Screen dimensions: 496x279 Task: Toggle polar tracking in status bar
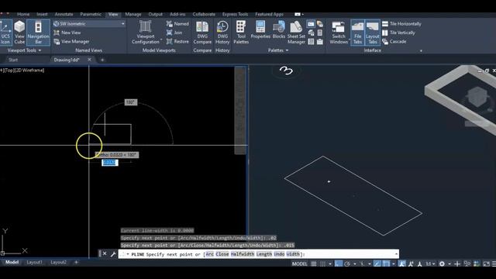click(347, 263)
